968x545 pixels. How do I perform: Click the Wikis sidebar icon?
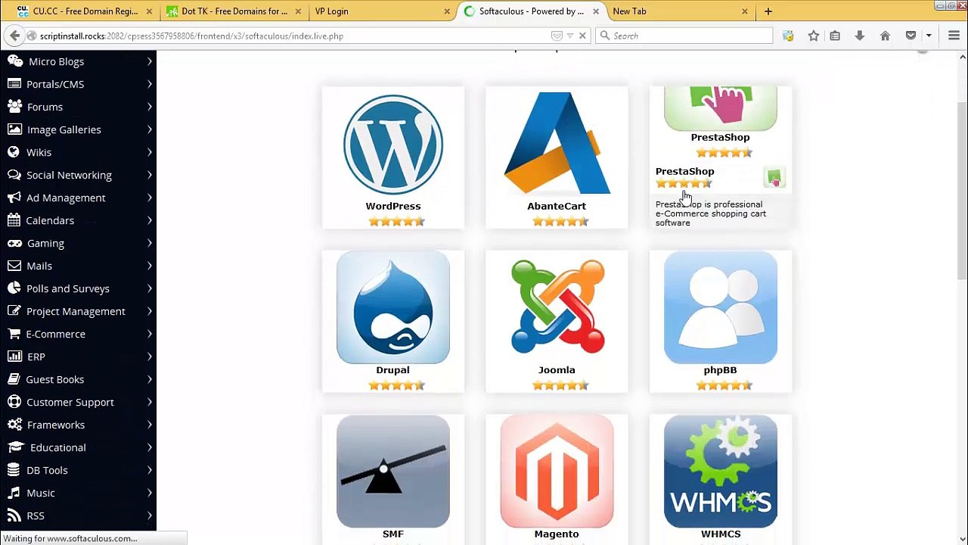click(14, 152)
